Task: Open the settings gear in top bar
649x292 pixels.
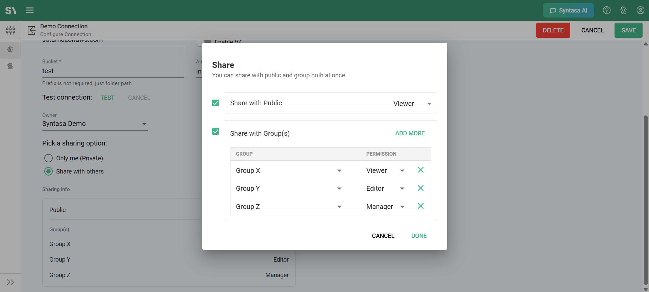Action: (624, 10)
